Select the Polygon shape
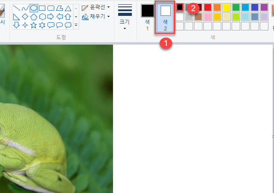 pos(60,8)
